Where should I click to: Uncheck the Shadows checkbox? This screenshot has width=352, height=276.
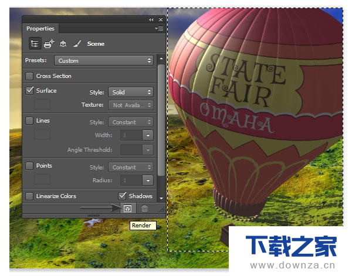pos(122,196)
